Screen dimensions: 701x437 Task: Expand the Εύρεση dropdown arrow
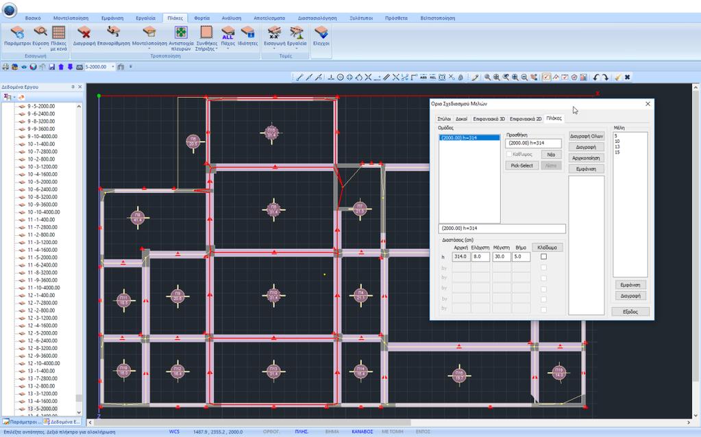point(40,49)
